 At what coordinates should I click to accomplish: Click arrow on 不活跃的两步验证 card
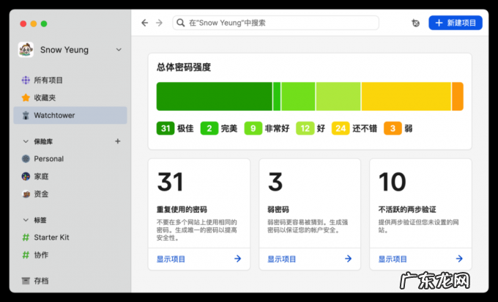coord(459,259)
